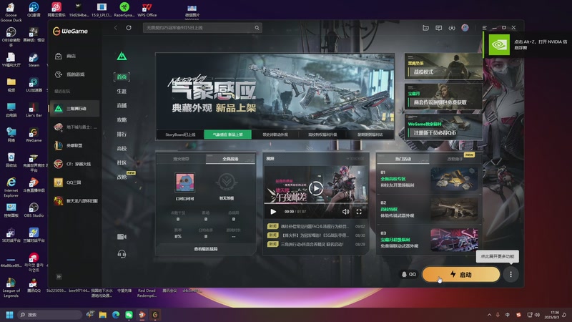This screenshot has width=572, height=322.
Task: Click the orange 启动 launch button
Action: pyautogui.click(x=461, y=275)
